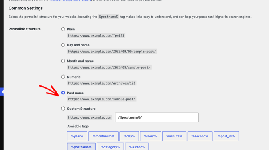The image size is (269, 150).
Task: Select the Plain permalink radio button
Action: tap(63, 29)
